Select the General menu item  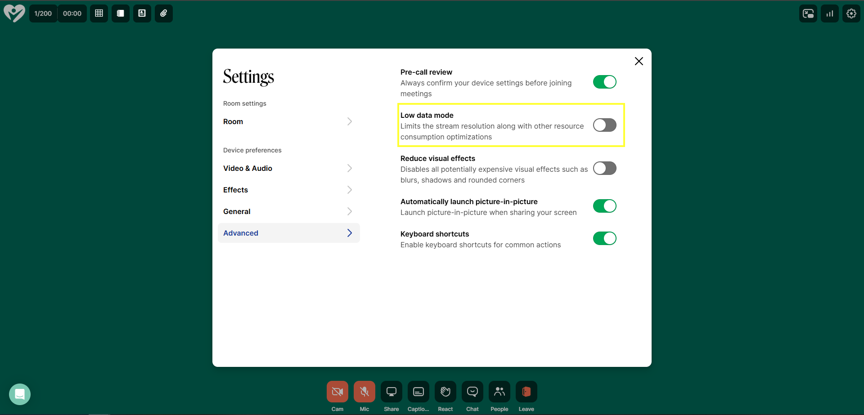(289, 211)
